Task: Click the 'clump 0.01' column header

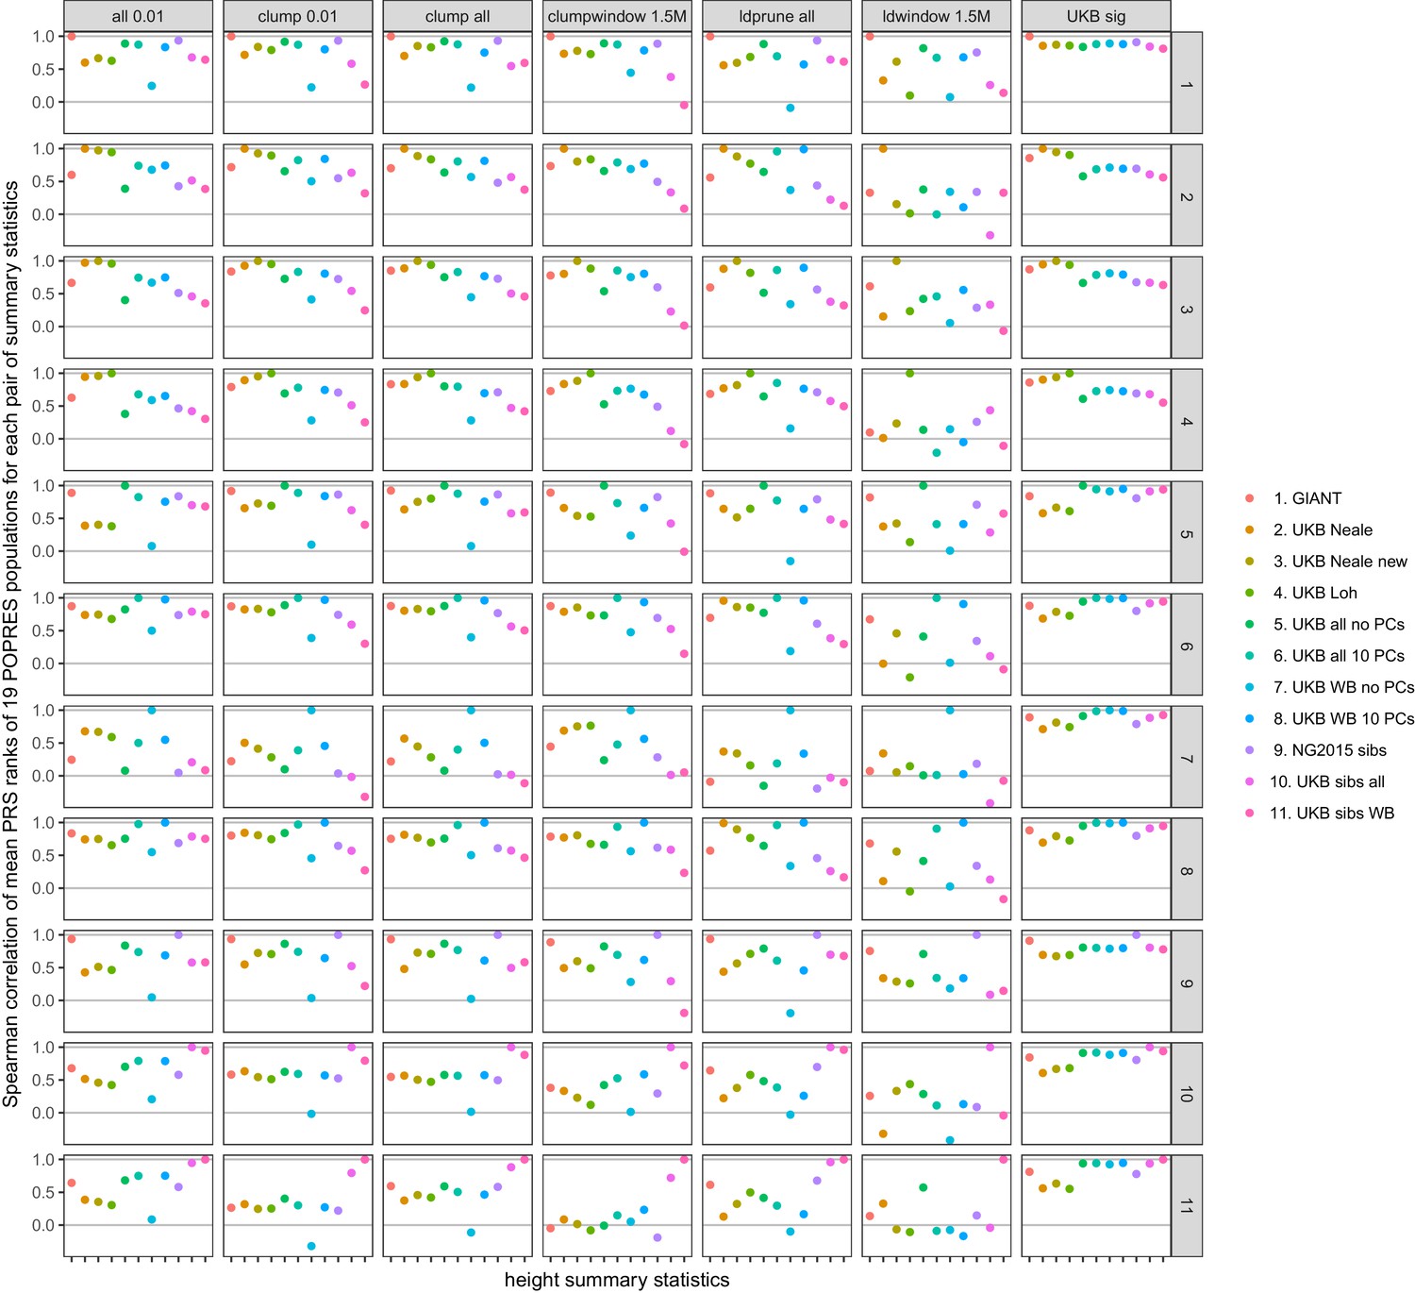Action: (298, 16)
